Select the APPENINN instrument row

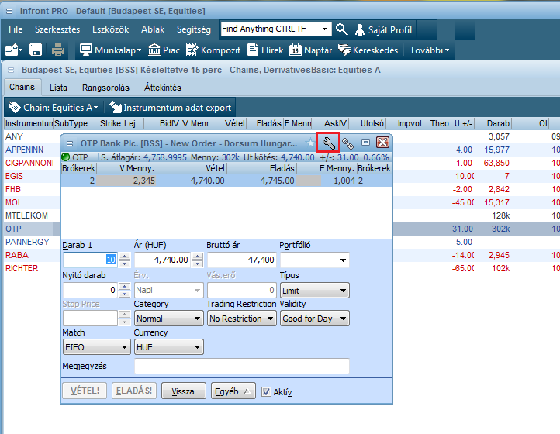click(x=24, y=150)
